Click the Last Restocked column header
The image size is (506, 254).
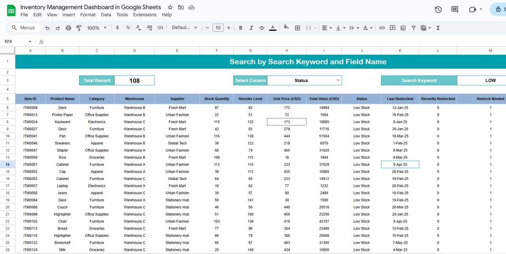pos(400,99)
